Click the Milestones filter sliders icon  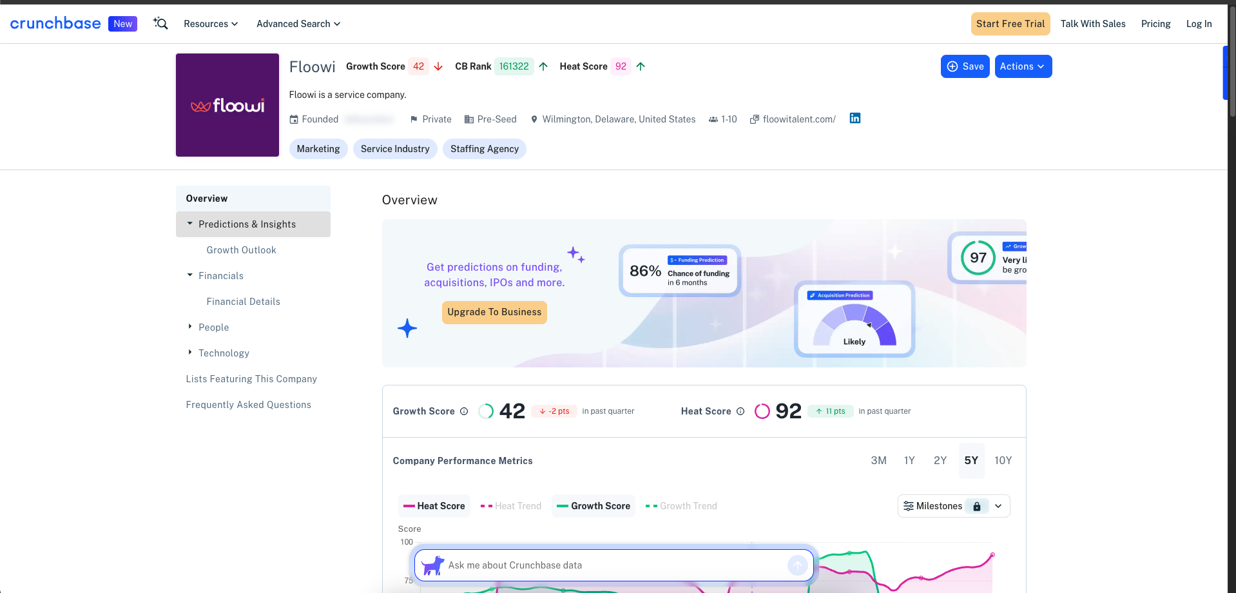click(909, 506)
